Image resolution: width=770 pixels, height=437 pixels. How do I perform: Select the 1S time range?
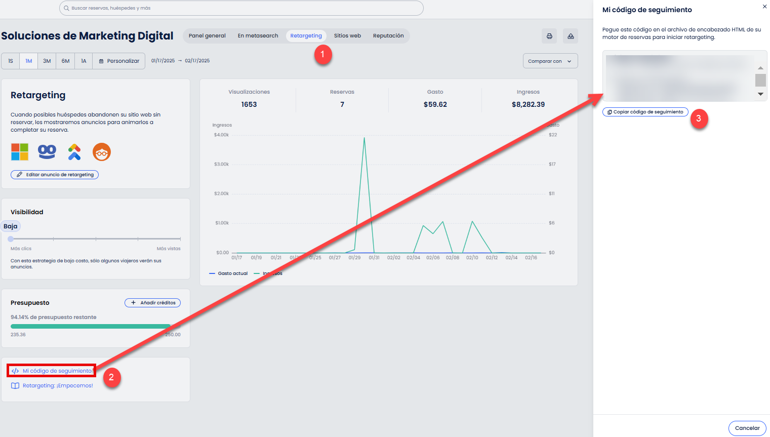11,61
